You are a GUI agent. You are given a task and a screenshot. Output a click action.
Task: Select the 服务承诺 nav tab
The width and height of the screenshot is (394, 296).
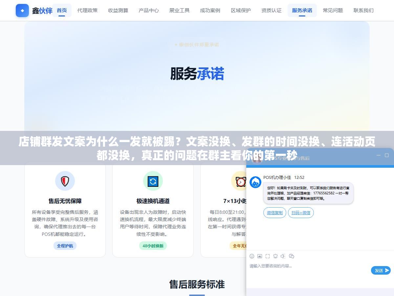[x=302, y=11]
